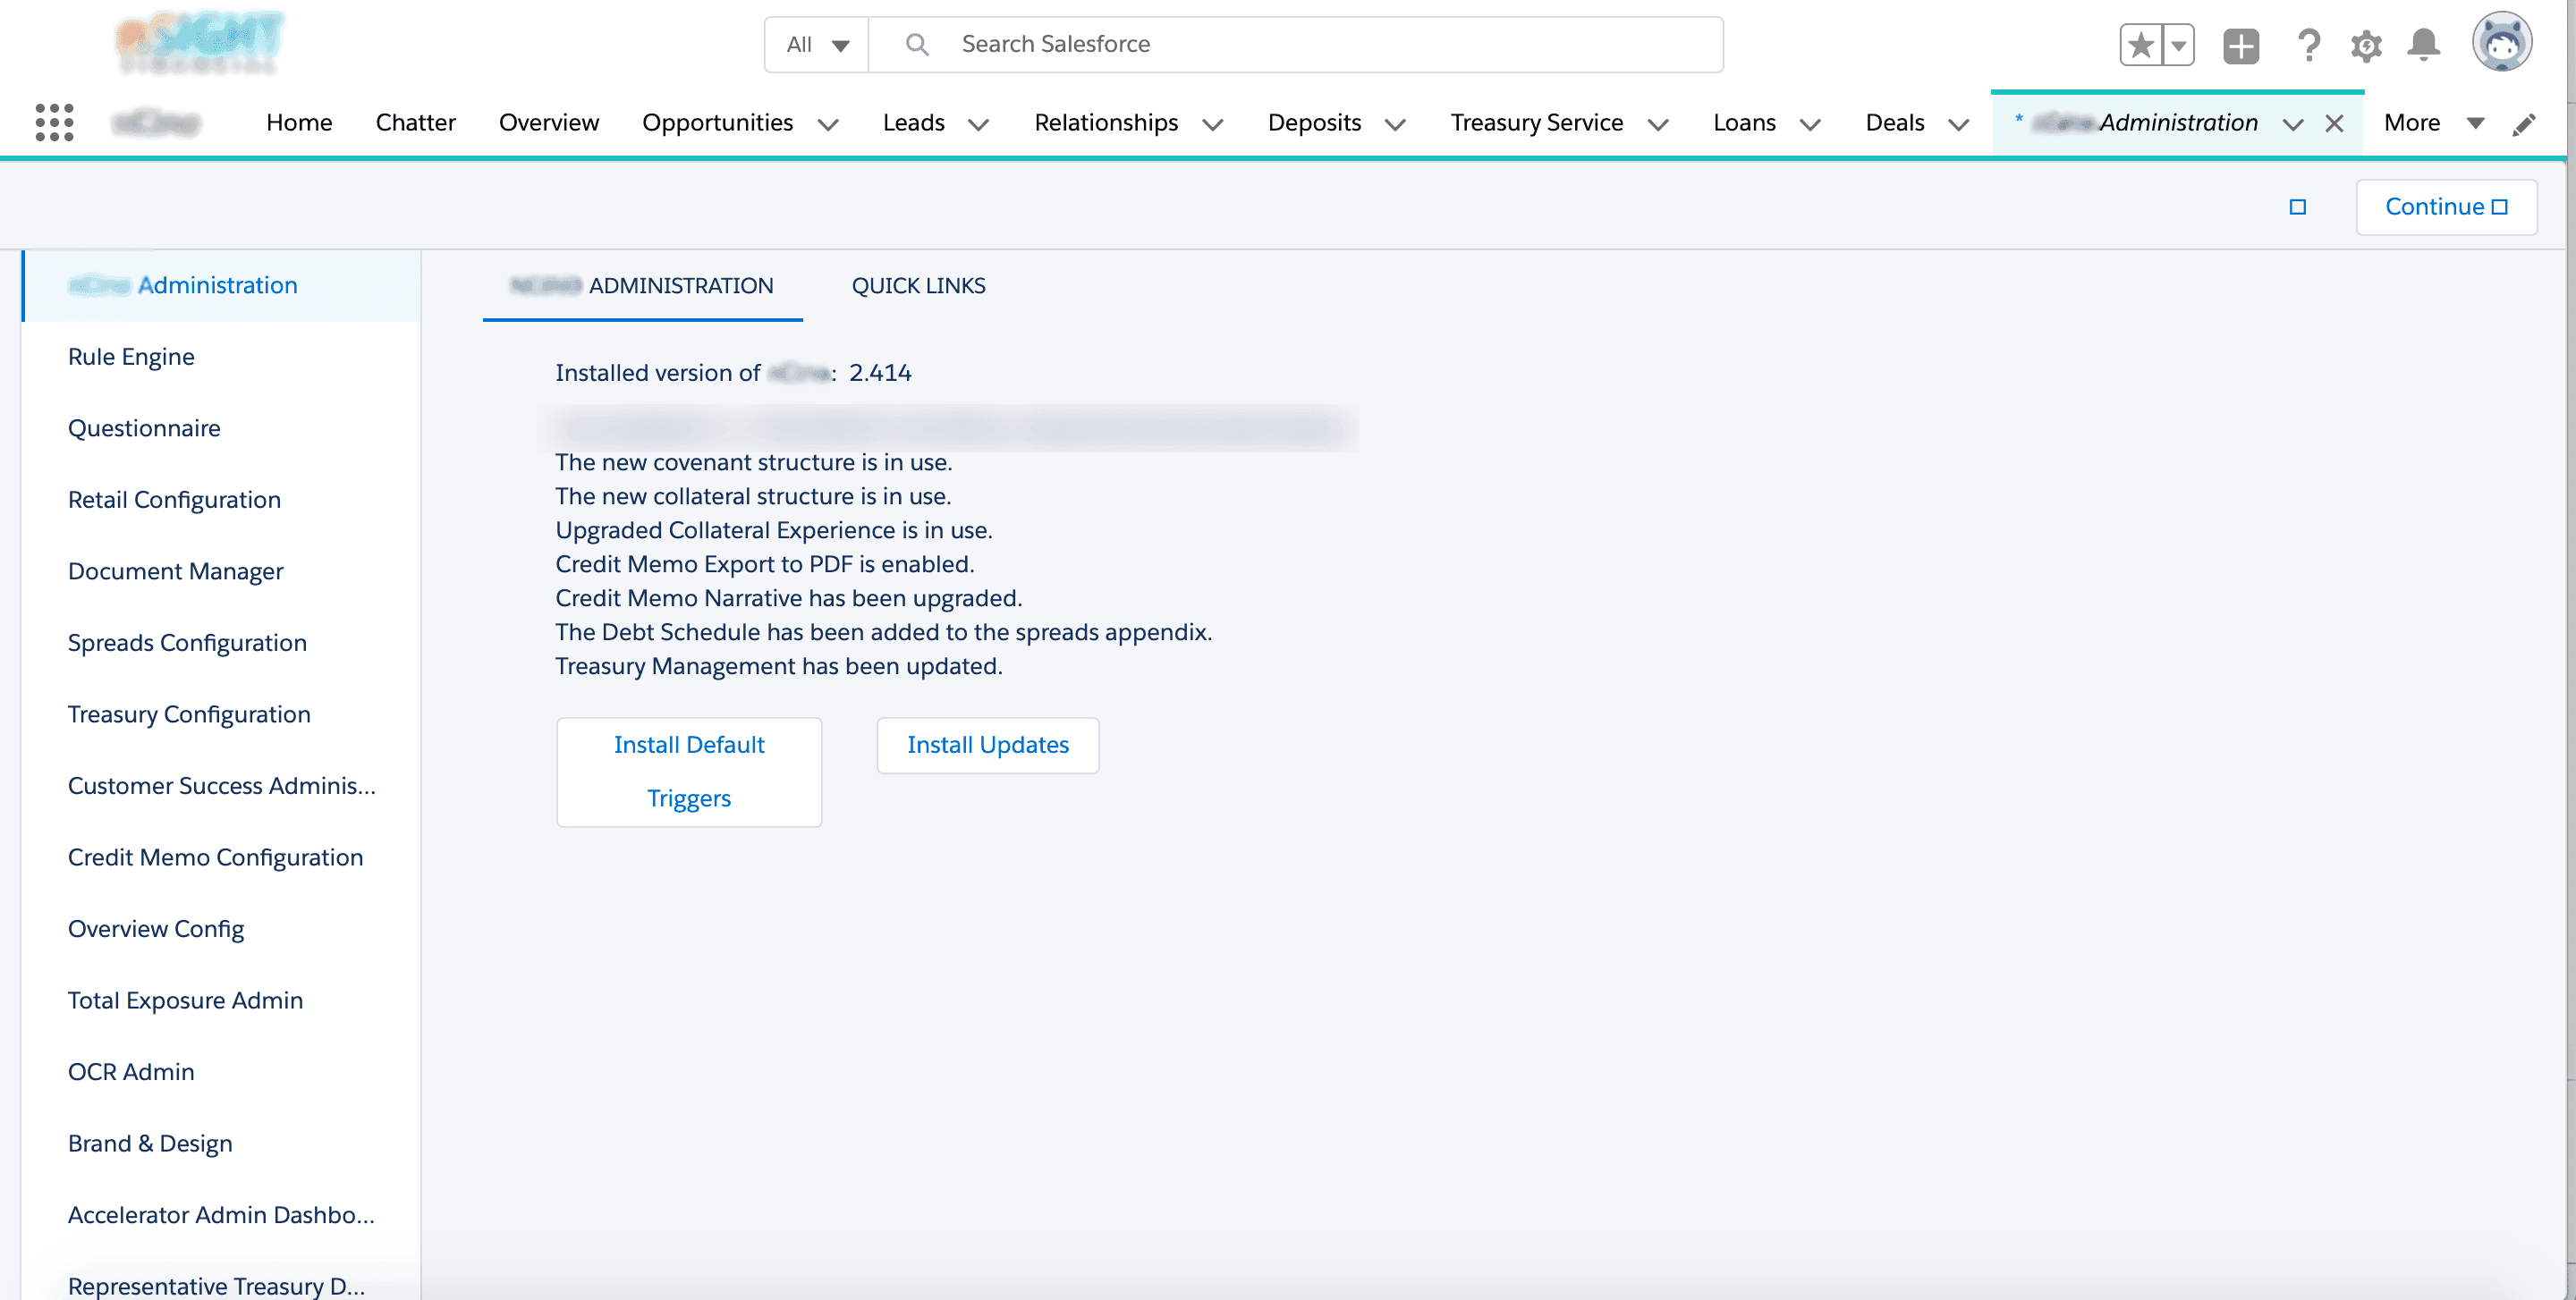This screenshot has height=1300, width=2576.
Task: Go to the Home tab
Action: point(299,122)
